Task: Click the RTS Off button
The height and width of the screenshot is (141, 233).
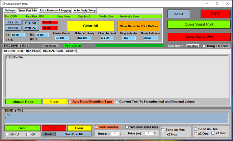Action: coord(13,22)
